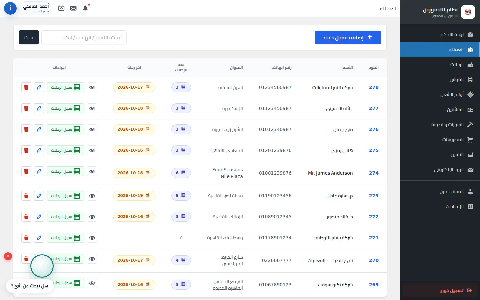Delete client شركة النور للمقاولات
Viewport: 480px width, 300px height.
(x=26, y=87)
